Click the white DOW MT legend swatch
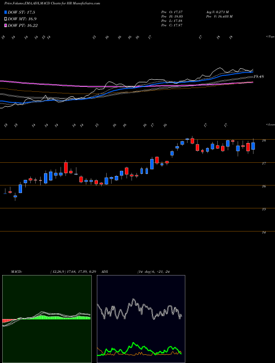Screen dimensions: 275x363 5,19
